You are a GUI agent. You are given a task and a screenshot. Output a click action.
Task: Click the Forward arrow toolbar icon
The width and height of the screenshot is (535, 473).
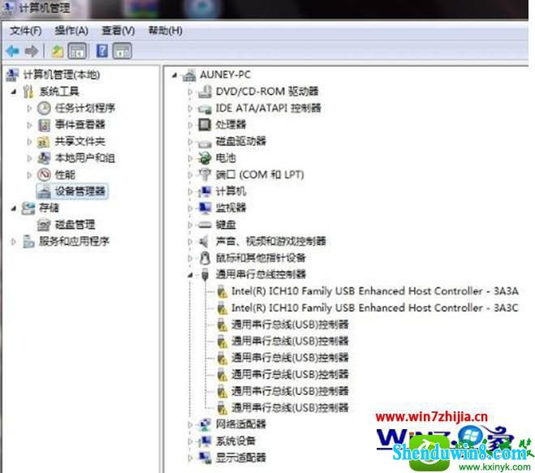(32, 51)
